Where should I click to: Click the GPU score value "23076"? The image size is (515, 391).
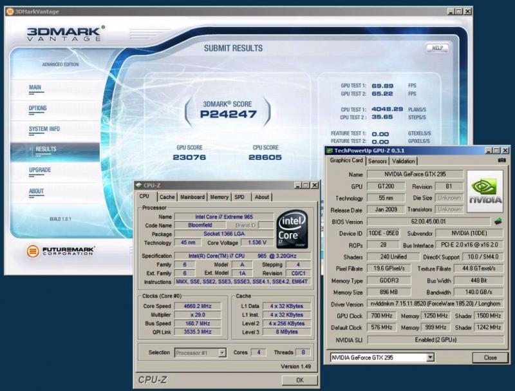[x=189, y=157]
